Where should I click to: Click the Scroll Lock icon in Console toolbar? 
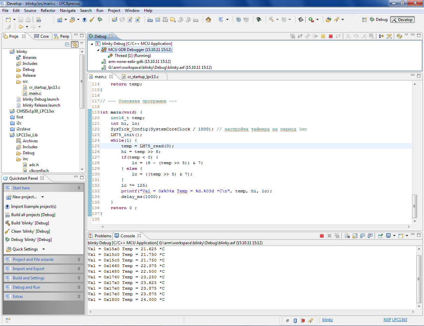355,236
